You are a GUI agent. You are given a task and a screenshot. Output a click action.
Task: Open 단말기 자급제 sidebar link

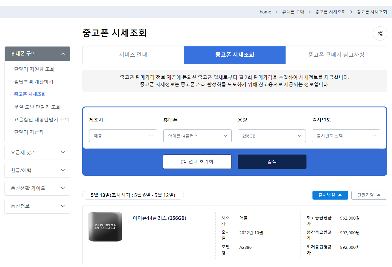pos(29,132)
